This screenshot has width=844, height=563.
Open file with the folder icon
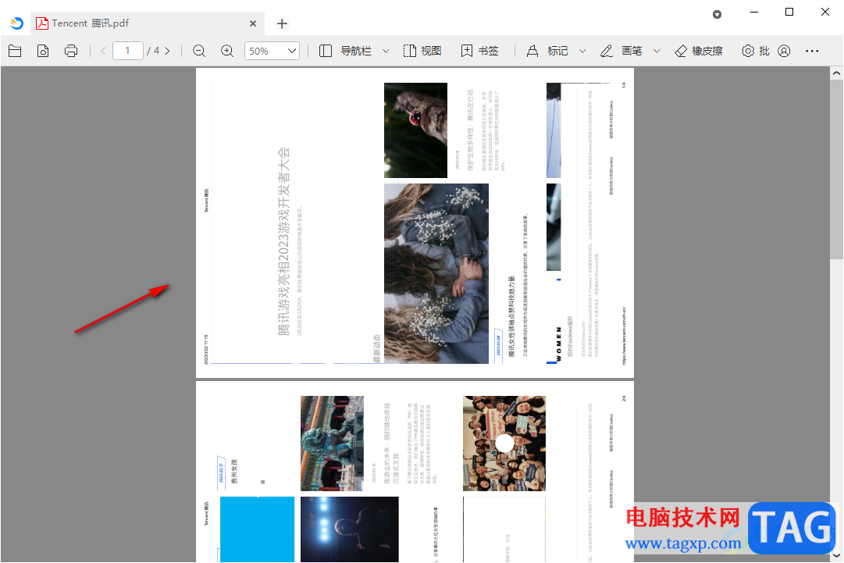pos(15,51)
